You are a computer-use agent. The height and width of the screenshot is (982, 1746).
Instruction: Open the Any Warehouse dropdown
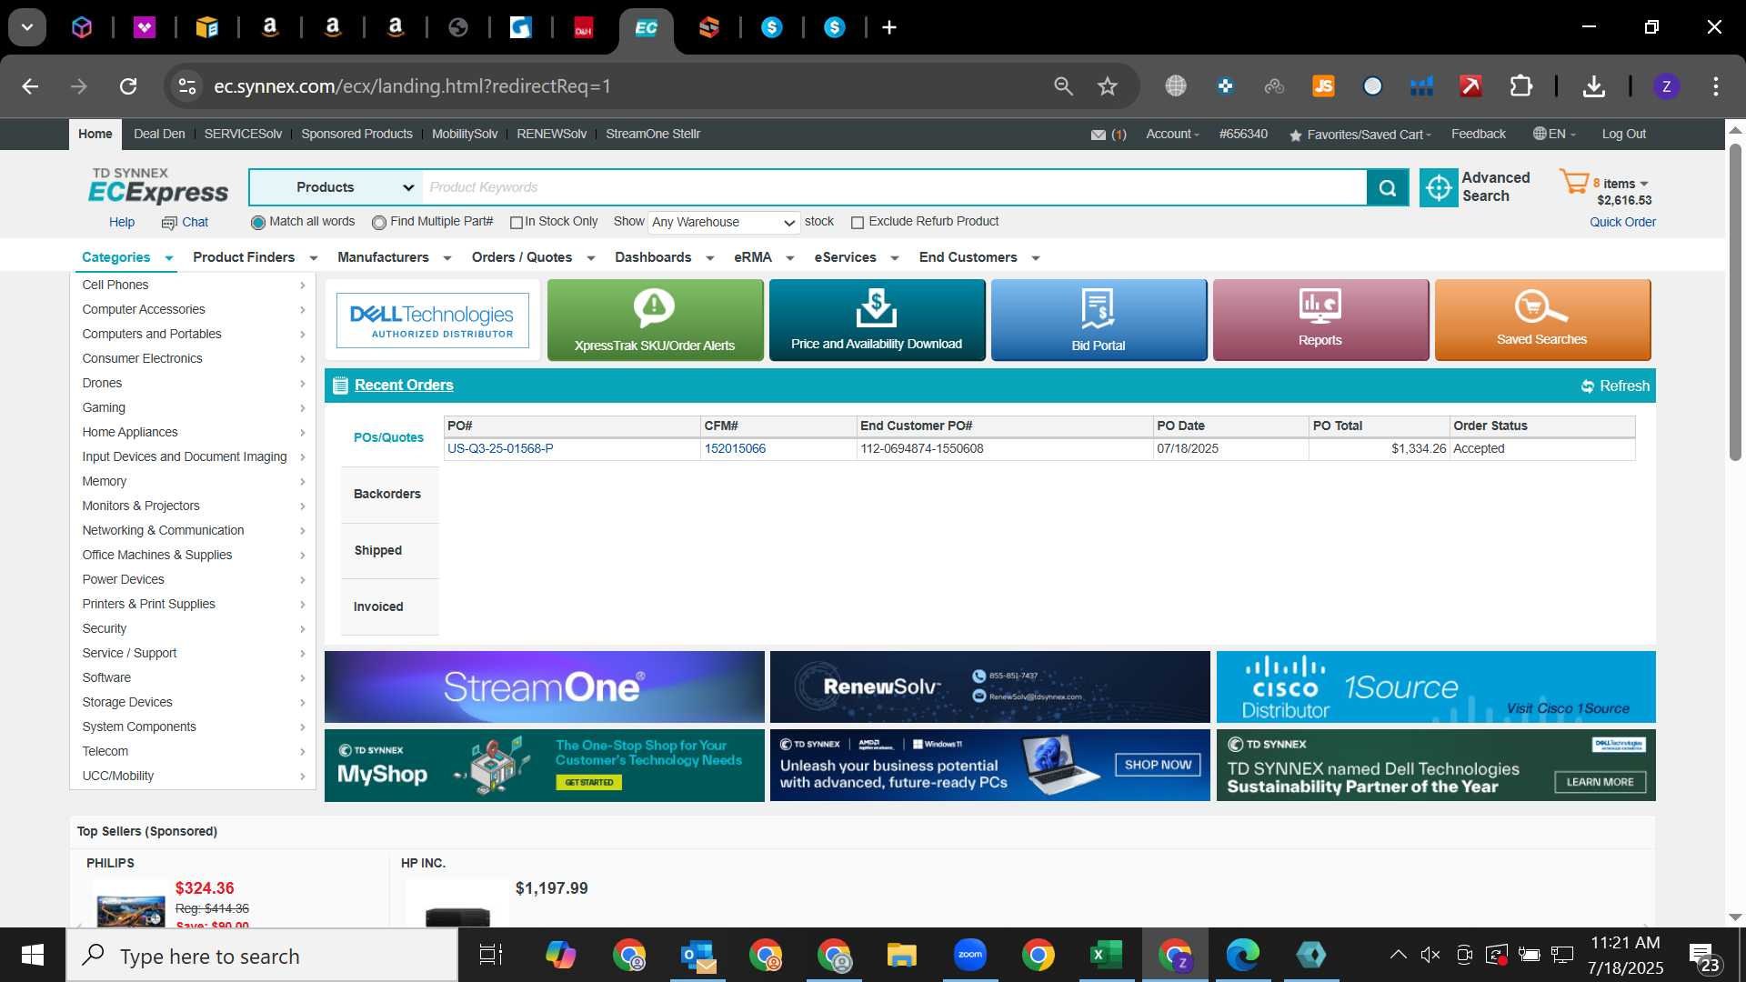(724, 222)
